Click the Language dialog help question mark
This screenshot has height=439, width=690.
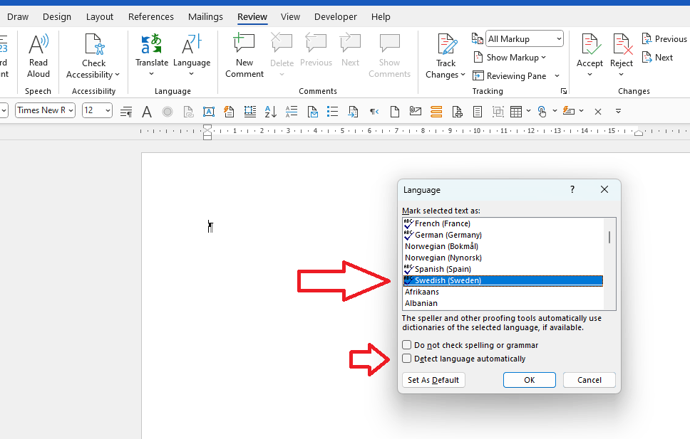click(572, 189)
